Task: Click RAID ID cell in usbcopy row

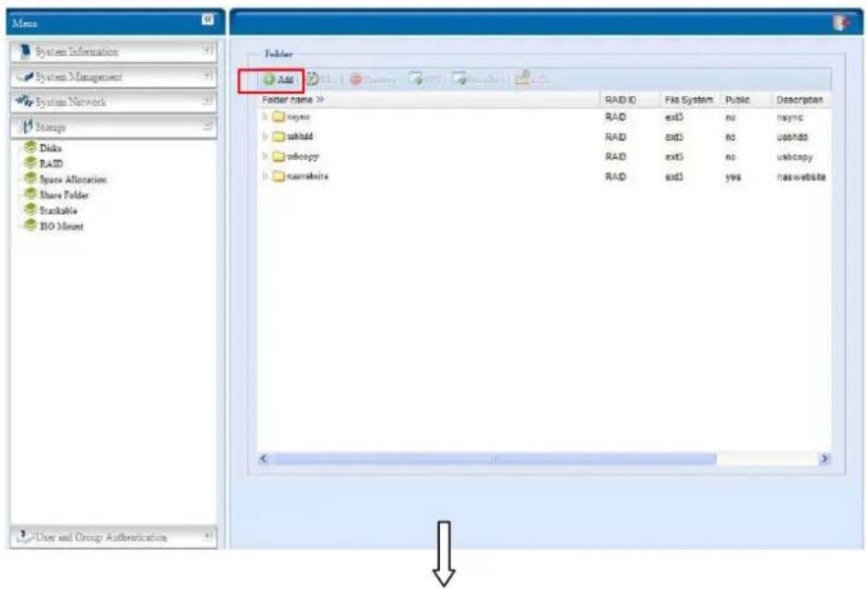Action: tap(615, 157)
